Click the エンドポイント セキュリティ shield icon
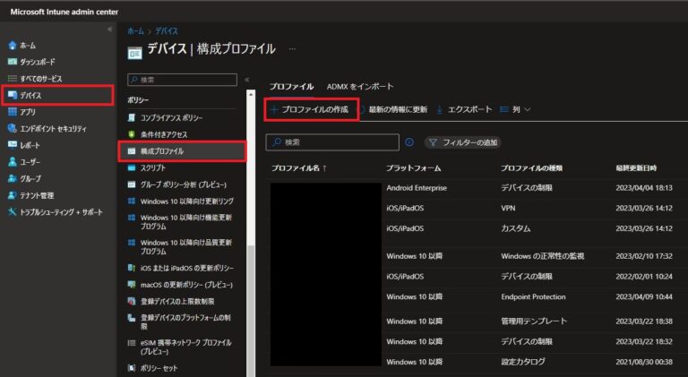The height and width of the screenshot is (377, 688). pyautogui.click(x=13, y=128)
